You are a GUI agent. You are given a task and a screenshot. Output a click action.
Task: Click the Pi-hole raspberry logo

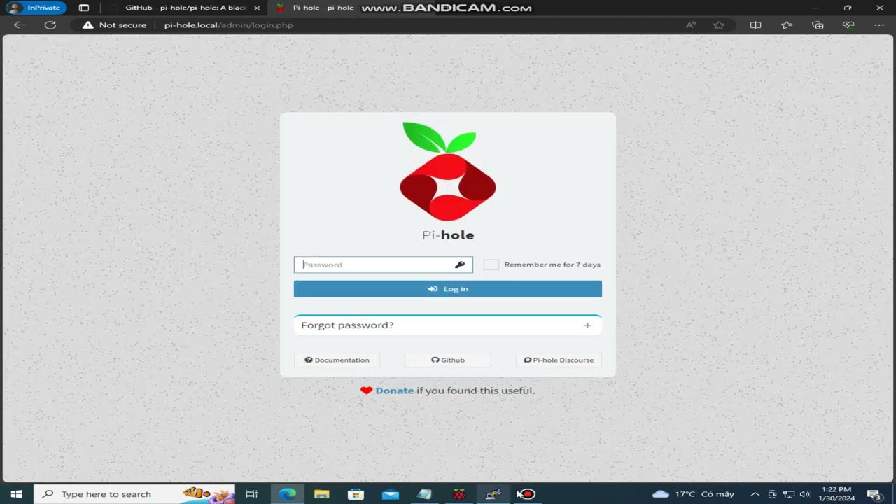(x=448, y=171)
